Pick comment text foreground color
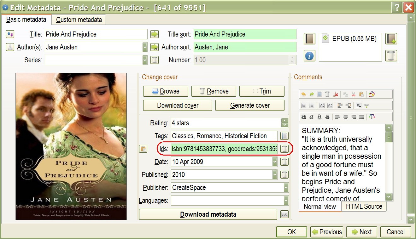The width and height of the screenshot is (416, 239). [x=372, y=117]
